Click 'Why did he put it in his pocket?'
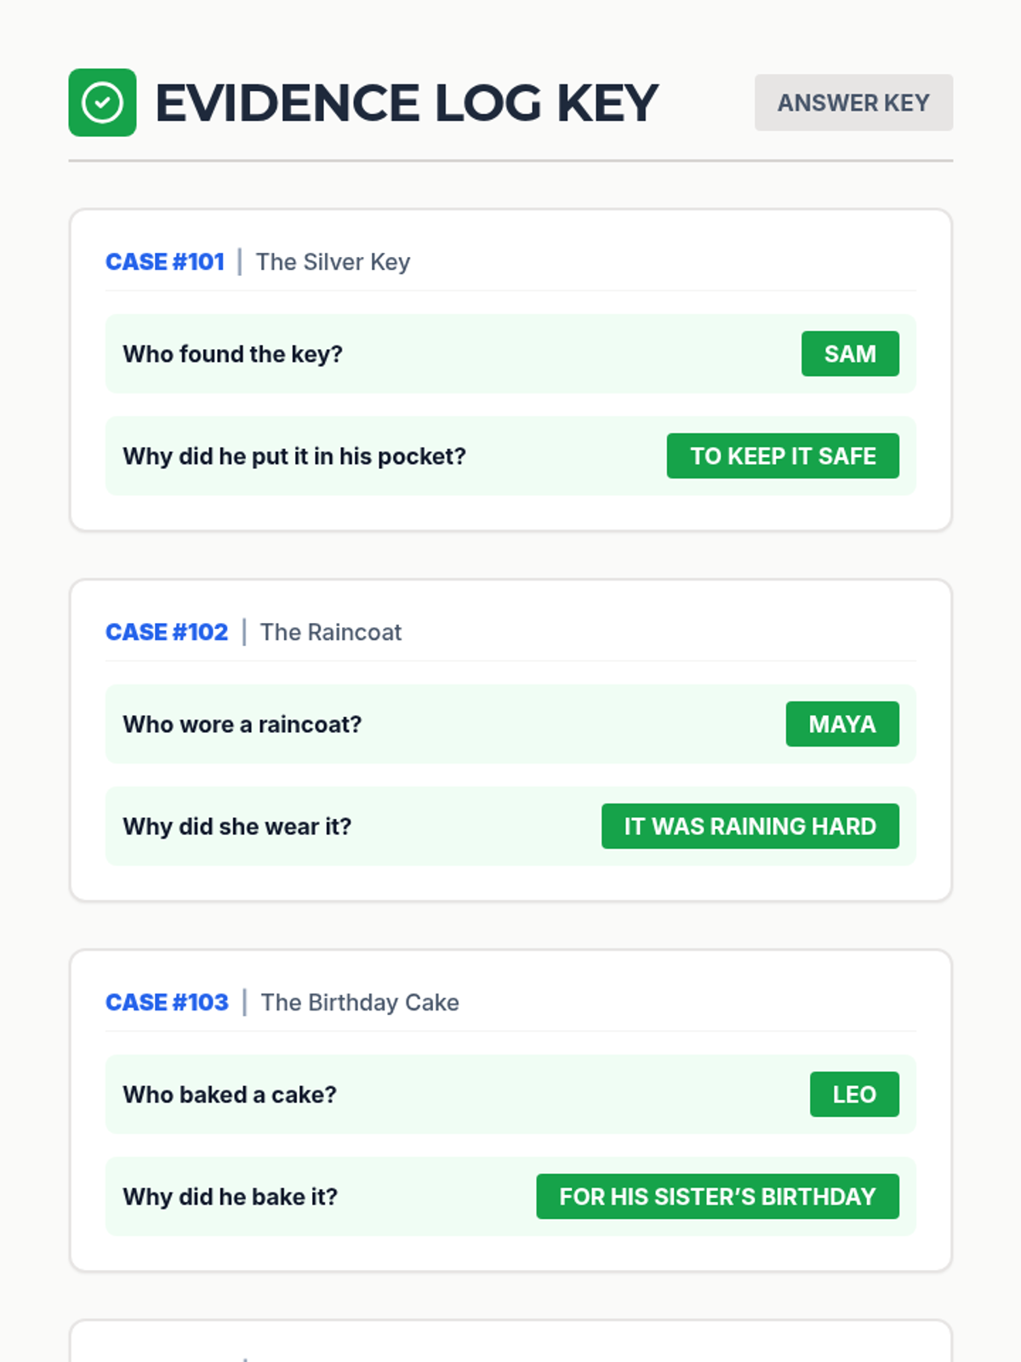This screenshot has height=1362, width=1021. coord(294,455)
